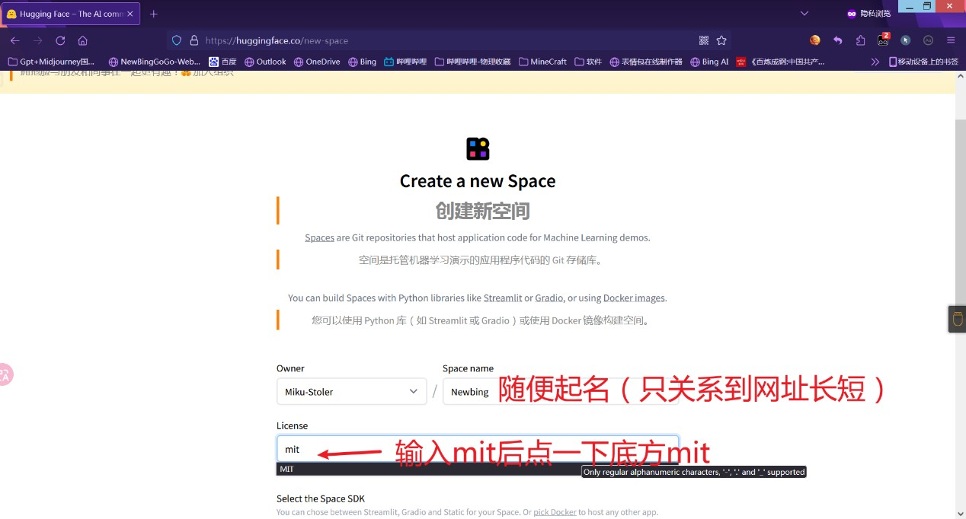Show more bookmarks overflow chevron
Screen dimensions: 966x519
coord(875,62)
